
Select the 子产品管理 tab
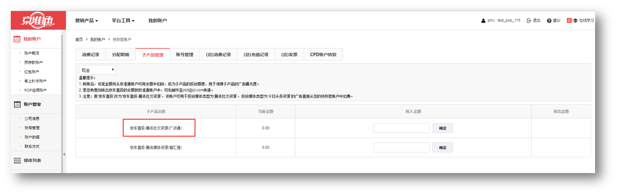(153, 54)
